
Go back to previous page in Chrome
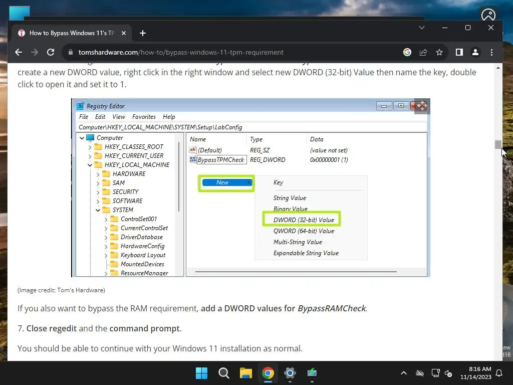point(19,52)
